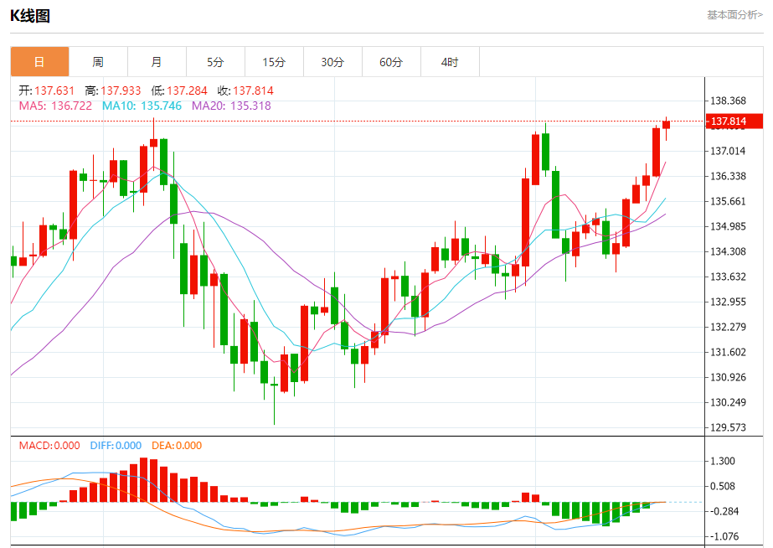Open the 基本面分析> link
Image resolution: width=773 pixels, height=548 pixels.
point(734,15)
